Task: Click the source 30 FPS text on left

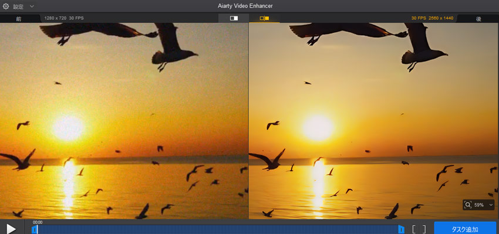Action: click(76, 18)
